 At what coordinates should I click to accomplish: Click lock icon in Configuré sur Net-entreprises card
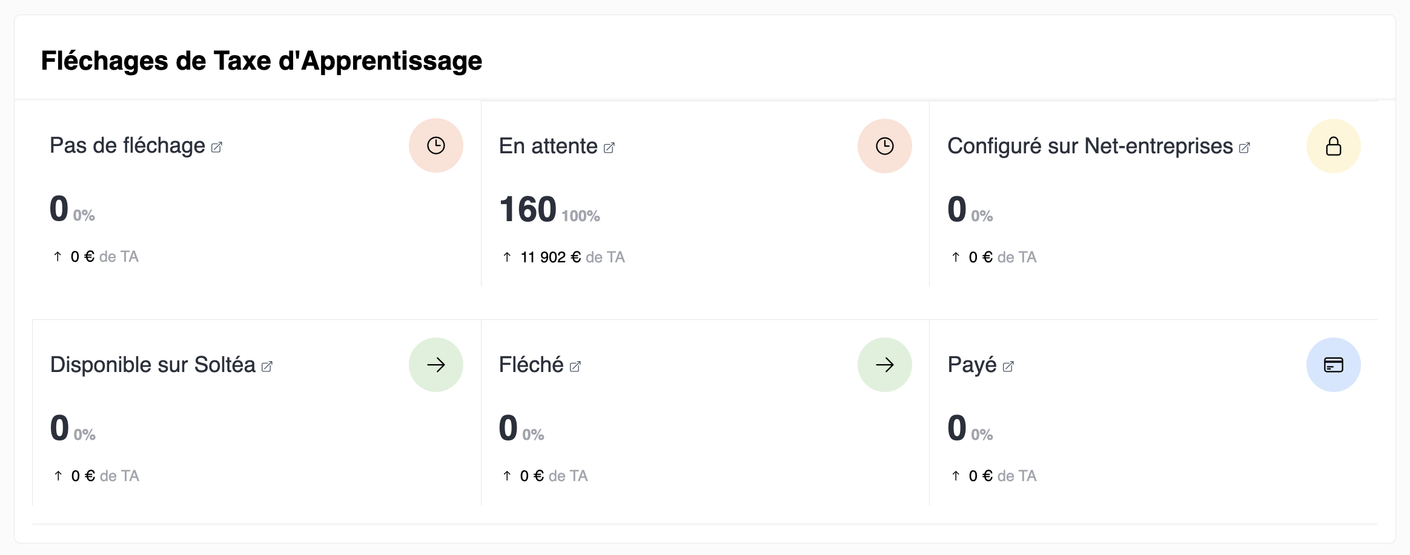point(1334,146)
